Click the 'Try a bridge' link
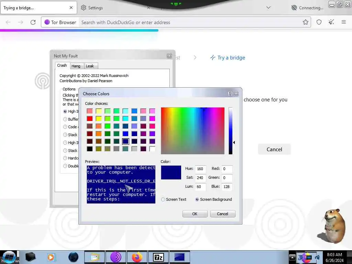Image resolution: width=352 pixels, height=264 pixels. coord(228,58)
